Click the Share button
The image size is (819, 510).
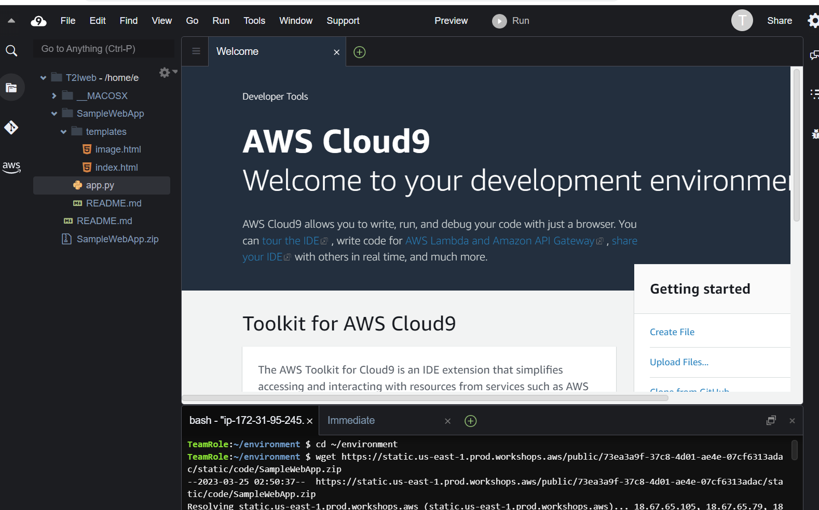(x=780, y=21)
